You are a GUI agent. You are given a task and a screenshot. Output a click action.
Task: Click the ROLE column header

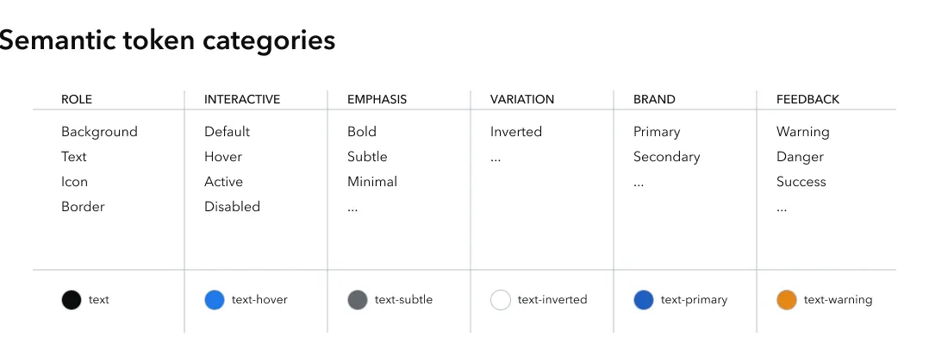pyautogui.click(x=77, y=99)
